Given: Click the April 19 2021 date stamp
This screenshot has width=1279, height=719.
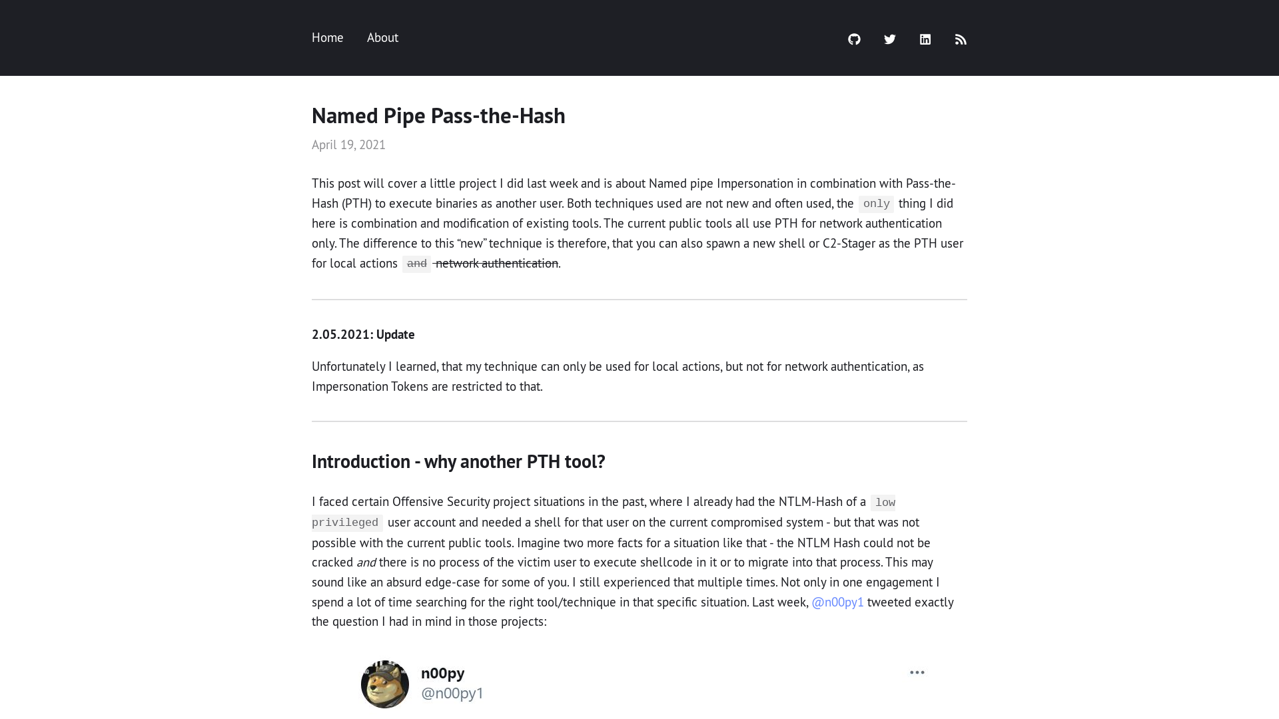Looking at the screenshot, I should [348, 144].
